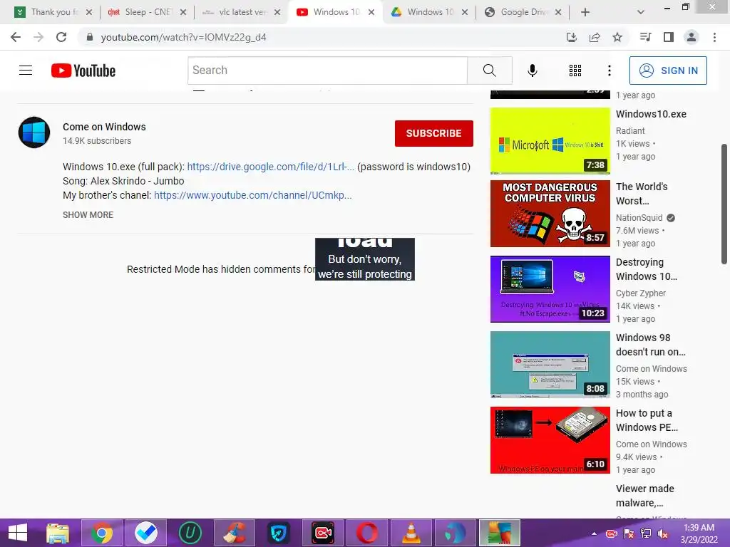Open 'Viewer made malware,...' video title

pos(644,496)
